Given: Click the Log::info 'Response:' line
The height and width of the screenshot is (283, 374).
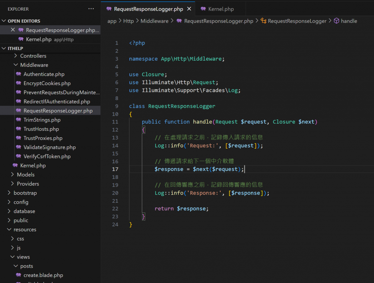Looking at the screenshot, I should click(212, 193).
